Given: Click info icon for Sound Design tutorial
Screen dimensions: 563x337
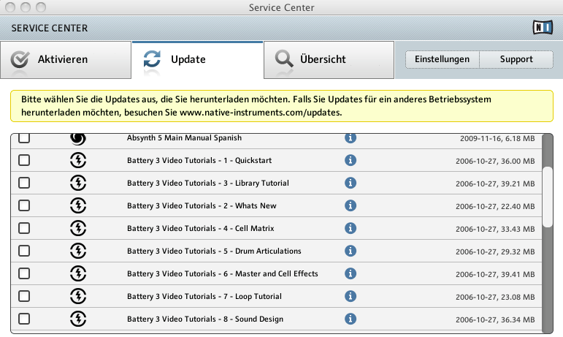Looking at the screenshot, I should pyautogui.click(x=351, y=319).
